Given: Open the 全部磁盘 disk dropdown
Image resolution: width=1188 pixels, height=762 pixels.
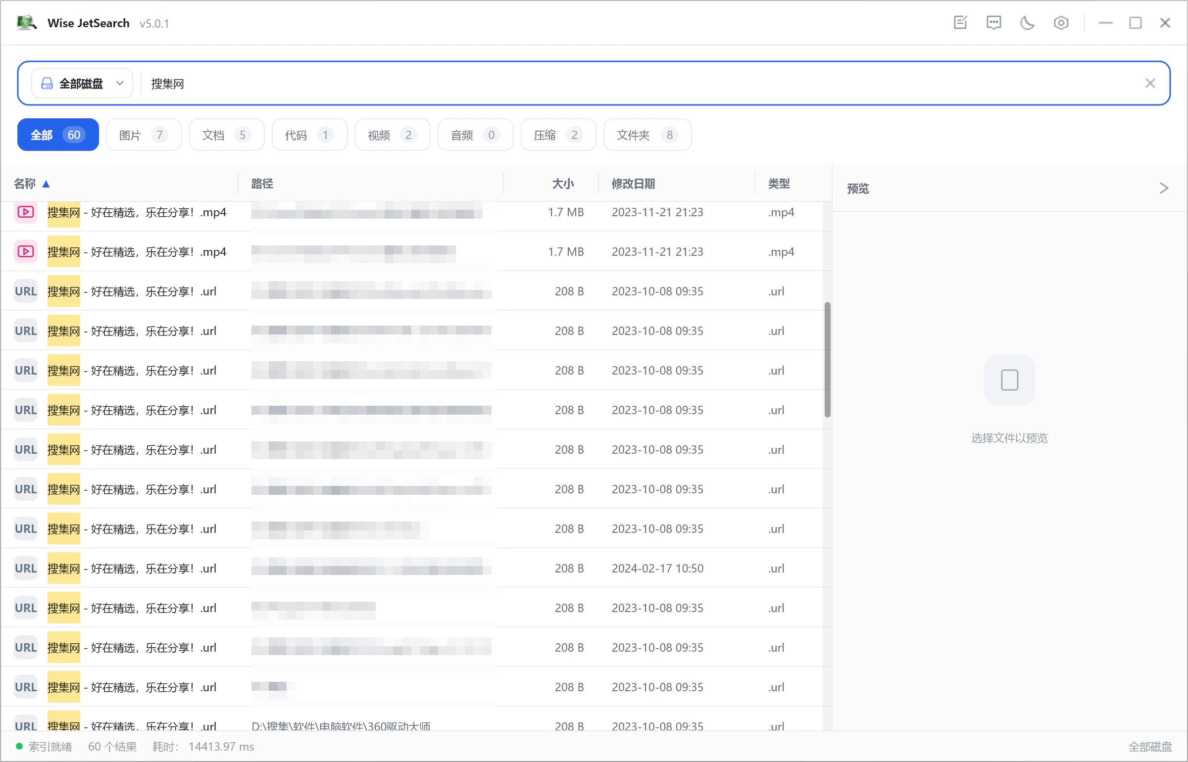Looking at the screenshot, I should [x=82, y=83].
